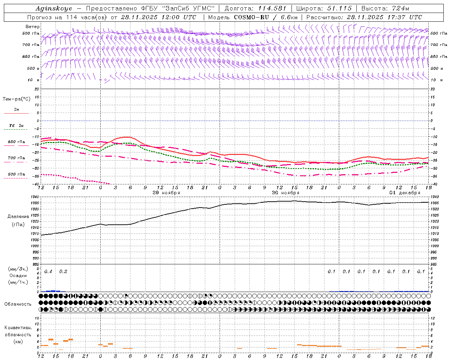Image resolution: width=449 pixels, height=359 pixels.
Task: Click the 30 ноября date label
Action: [x=286, y=193]
